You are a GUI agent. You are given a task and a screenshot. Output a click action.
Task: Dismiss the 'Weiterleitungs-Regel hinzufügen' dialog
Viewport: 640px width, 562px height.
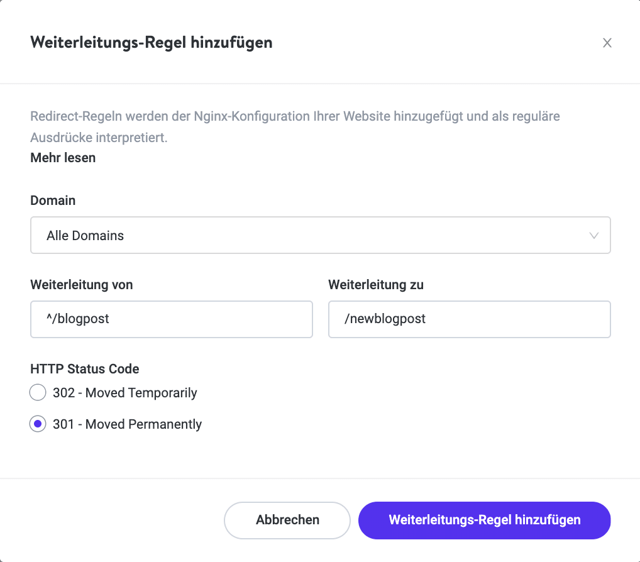click(x=607, y=43)
